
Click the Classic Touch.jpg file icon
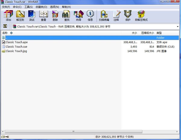4,51
